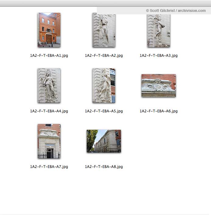The height and width of the screenshot is (215, 211).
Task: Select the 1A2-F-T-EBA-A8.jpg street view thumbnail
Action: pyautogui.click(x=104, y=141)
